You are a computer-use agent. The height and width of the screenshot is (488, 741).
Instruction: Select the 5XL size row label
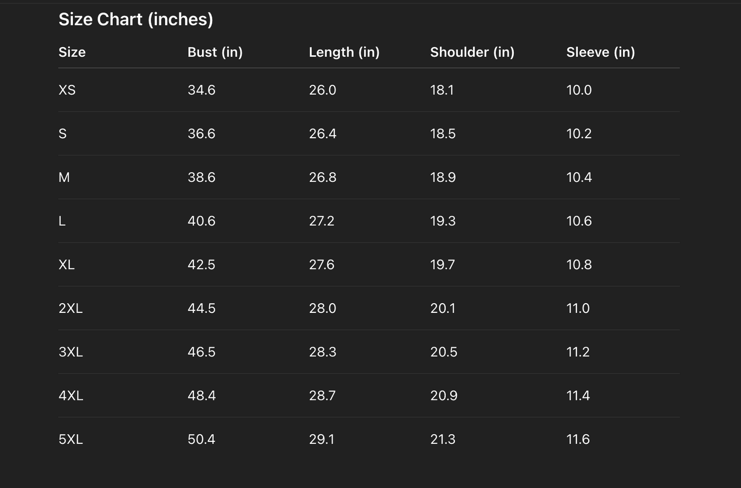coord(70,439)
